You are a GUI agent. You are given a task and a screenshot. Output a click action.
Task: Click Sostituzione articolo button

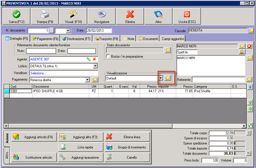tap(34, 157)
